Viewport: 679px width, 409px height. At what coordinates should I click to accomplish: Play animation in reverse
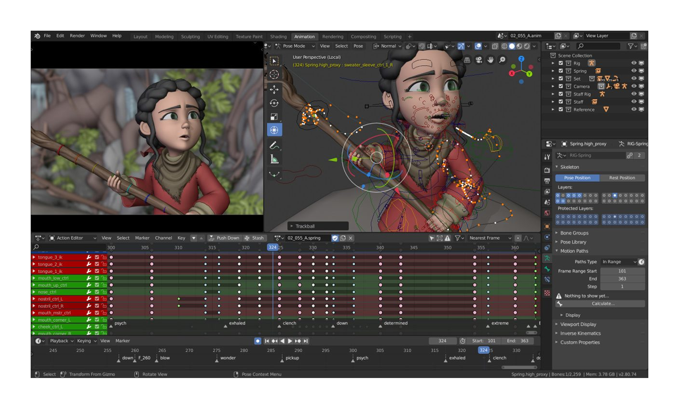pyautogui.click(x=282, y=341)
